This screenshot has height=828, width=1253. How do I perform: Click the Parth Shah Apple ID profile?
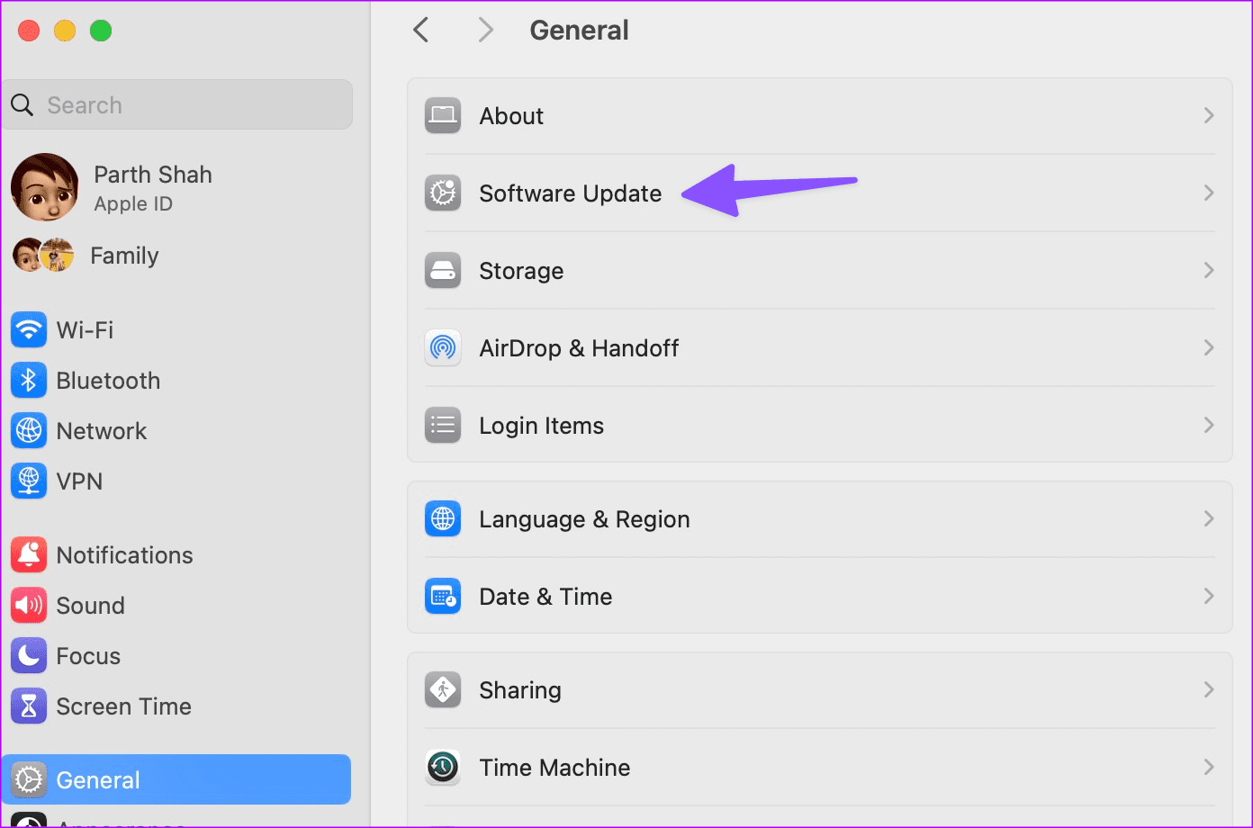pos(152,187)
